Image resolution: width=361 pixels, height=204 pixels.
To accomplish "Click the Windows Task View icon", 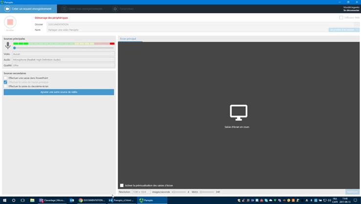I will click(x=23, y=200).
